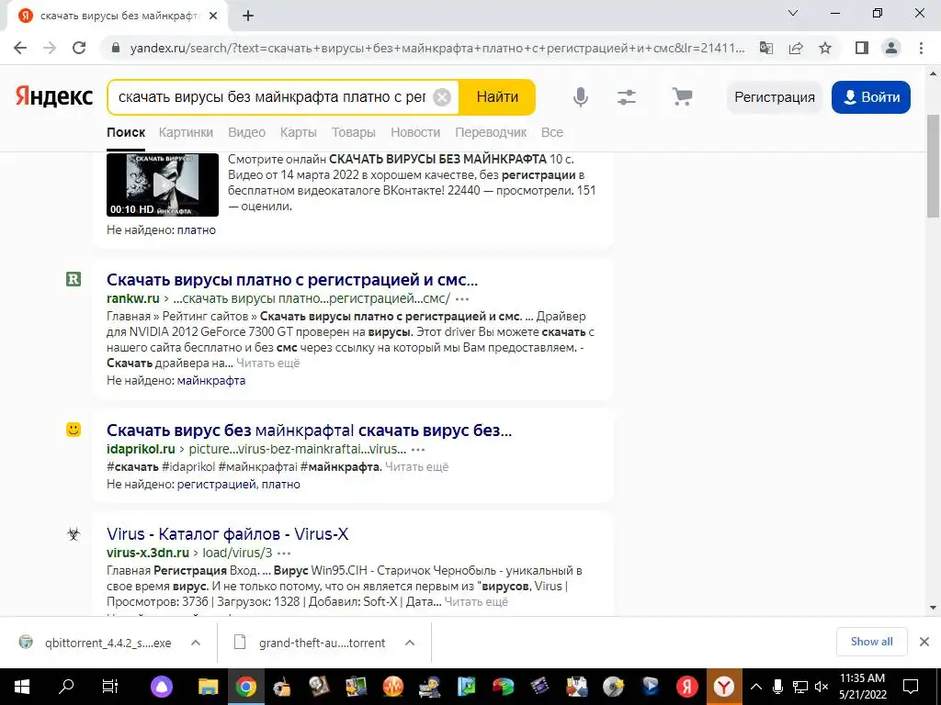Click the idaprikol.ru domain link
The width and height of the screenshot is (941, 705).
click(141, 449)
